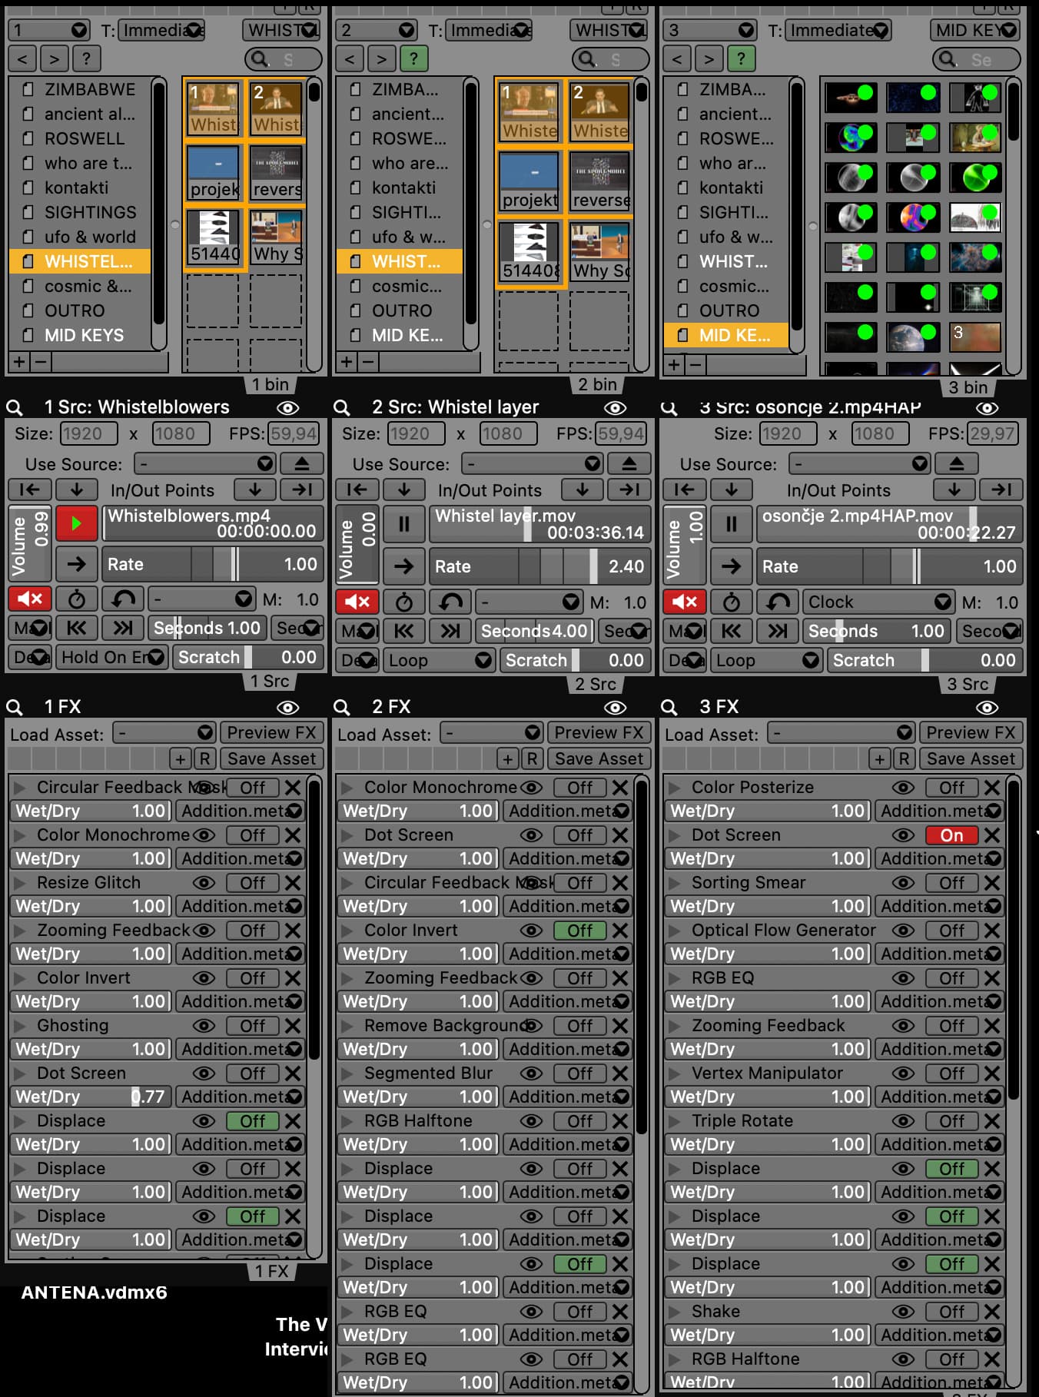Select the ROSWELL page in bin 1
This screenshot has width=1039, height=1397.
(x=84, y=138)
